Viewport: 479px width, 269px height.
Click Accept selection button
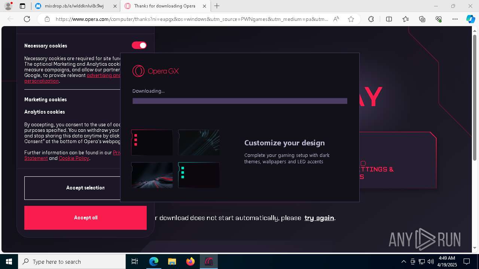coord(72,188)
